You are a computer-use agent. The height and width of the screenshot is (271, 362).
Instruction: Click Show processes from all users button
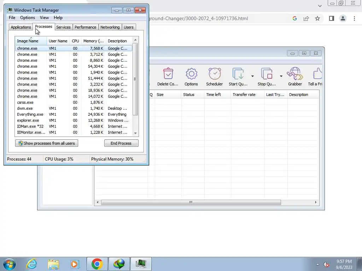point(47,143)
